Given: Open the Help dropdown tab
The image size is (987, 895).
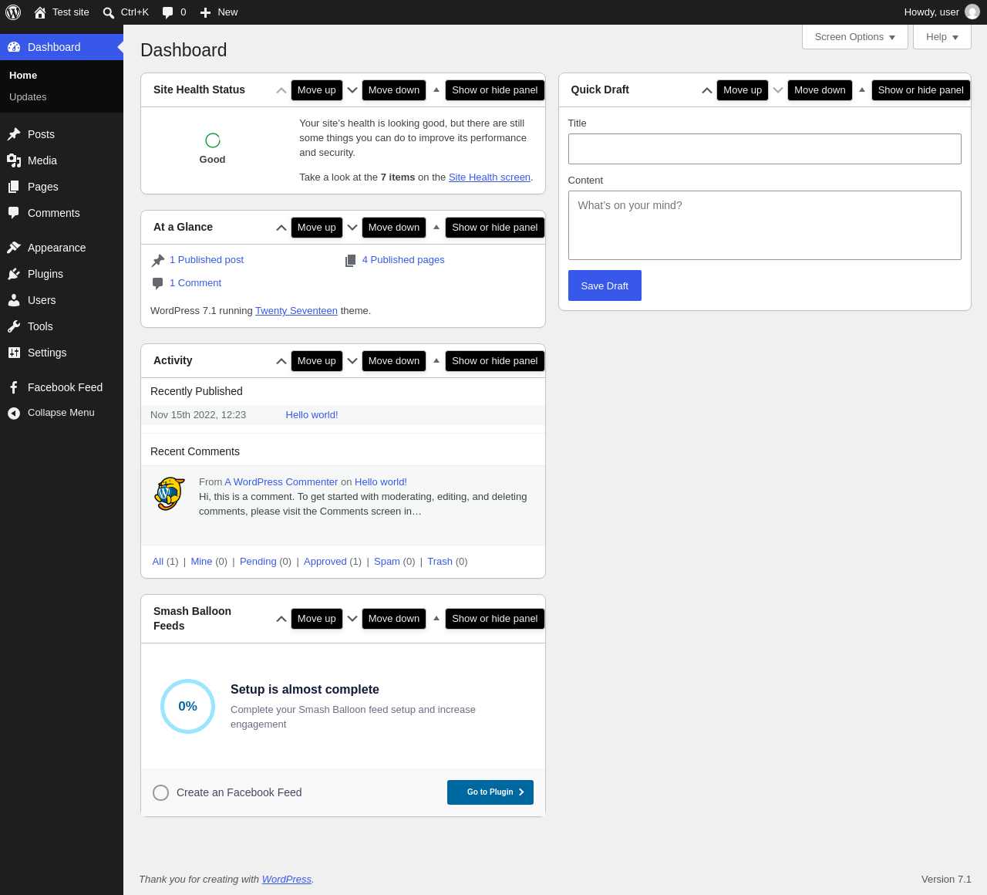Looking at the screenshot, I should [x=942, y=37].
